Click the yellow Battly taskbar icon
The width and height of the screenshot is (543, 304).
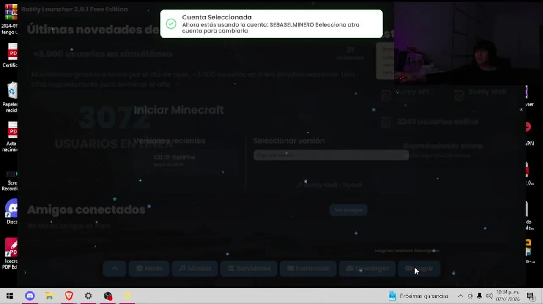127,296
